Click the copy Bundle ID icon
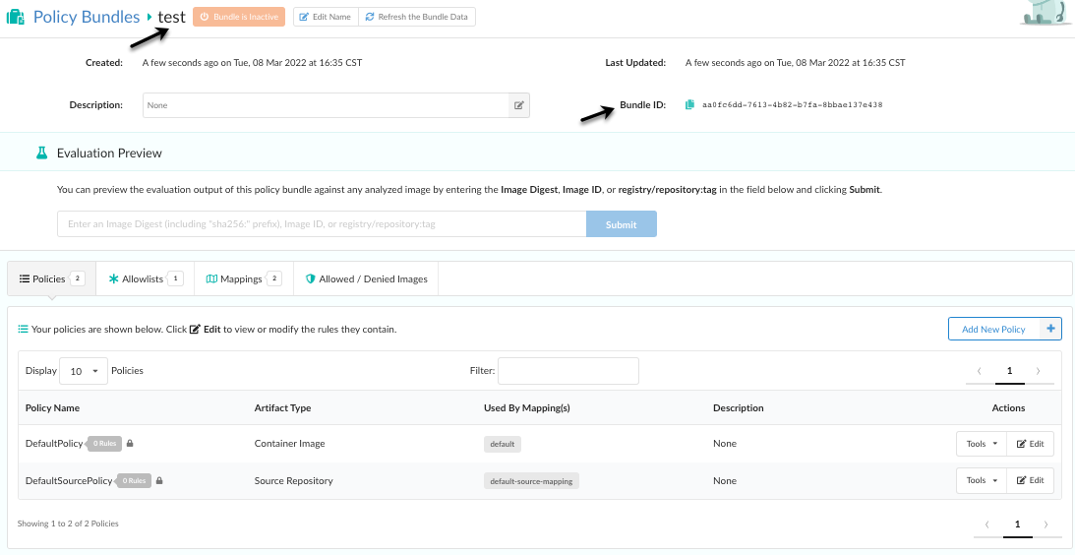The image size is (1075, 555). (690, 104)
